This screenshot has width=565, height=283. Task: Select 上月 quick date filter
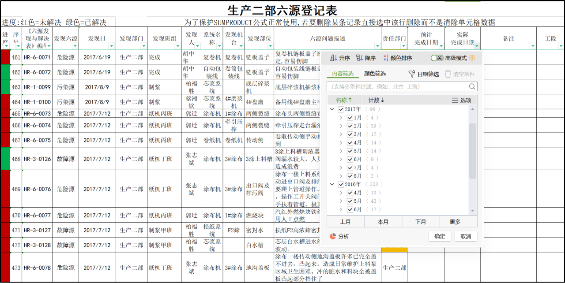pyautogui.click(x=346, y=222)
